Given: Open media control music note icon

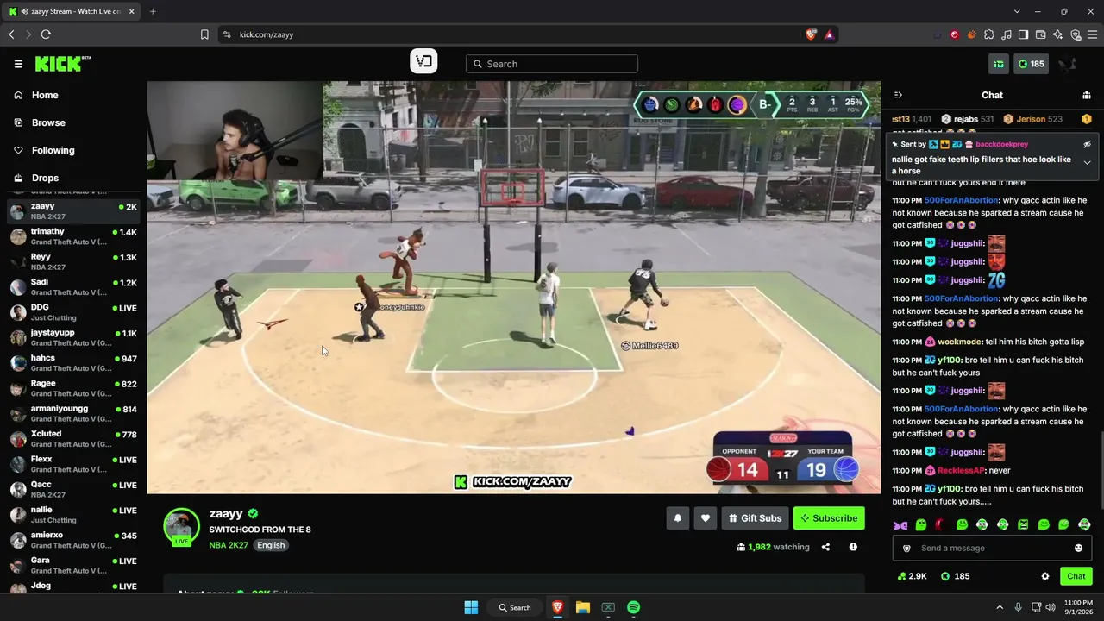Looking at the screenshot, I should click(x=1007, y=34).
